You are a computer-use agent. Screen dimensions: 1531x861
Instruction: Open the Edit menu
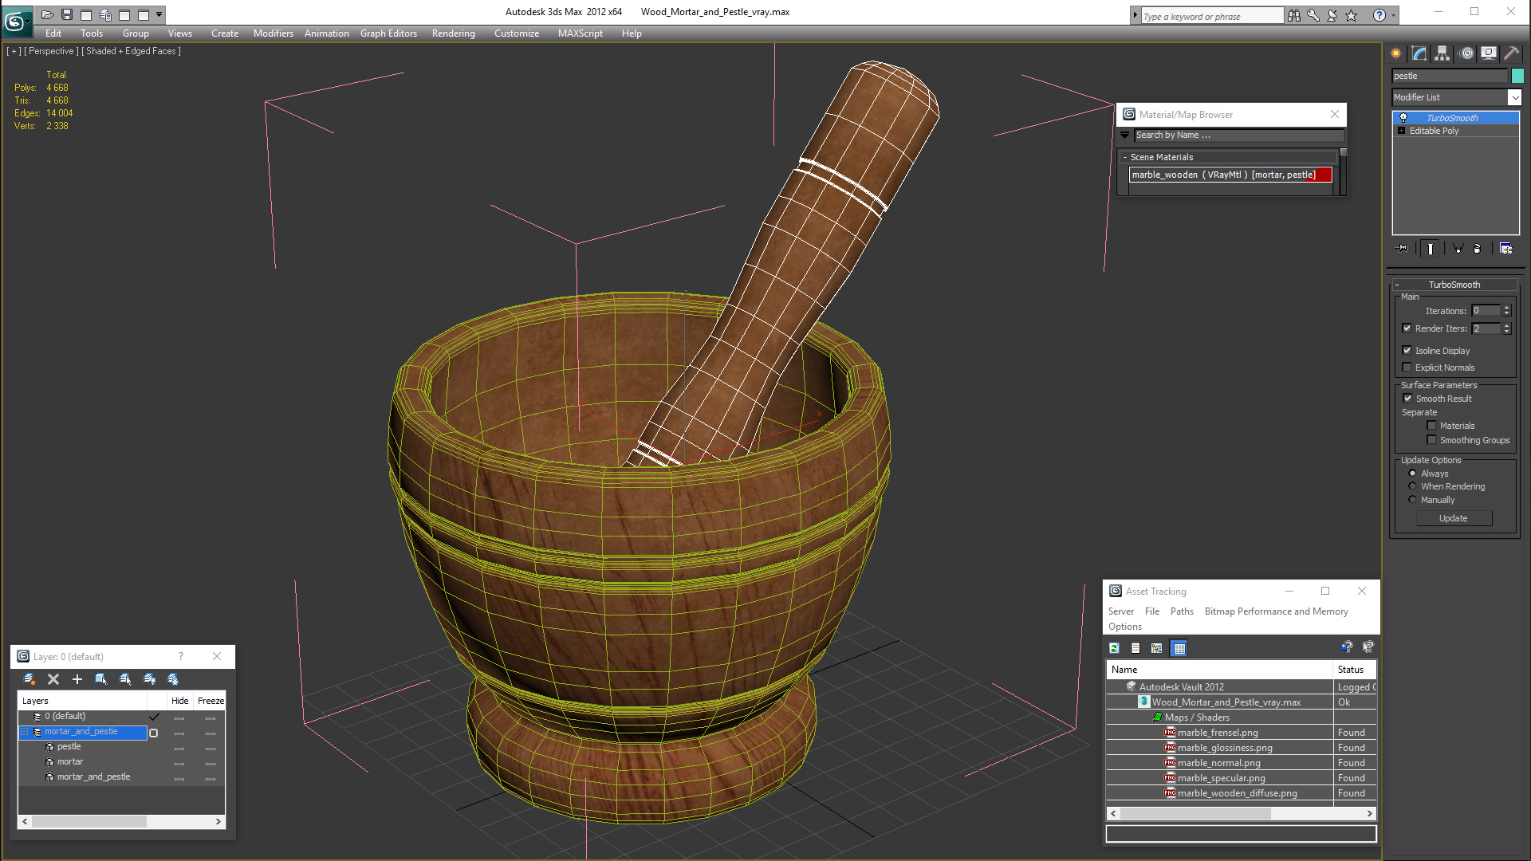click(53, 33)
